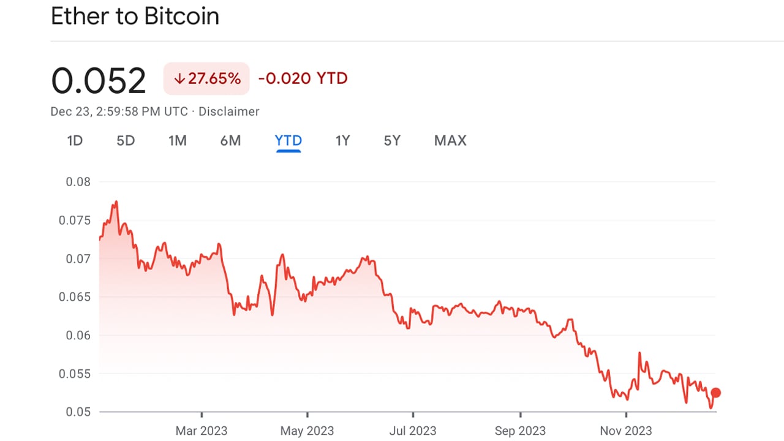The image size is (784, 441).
Task: Switch chart to 1Y range
Action: (342, 141)
